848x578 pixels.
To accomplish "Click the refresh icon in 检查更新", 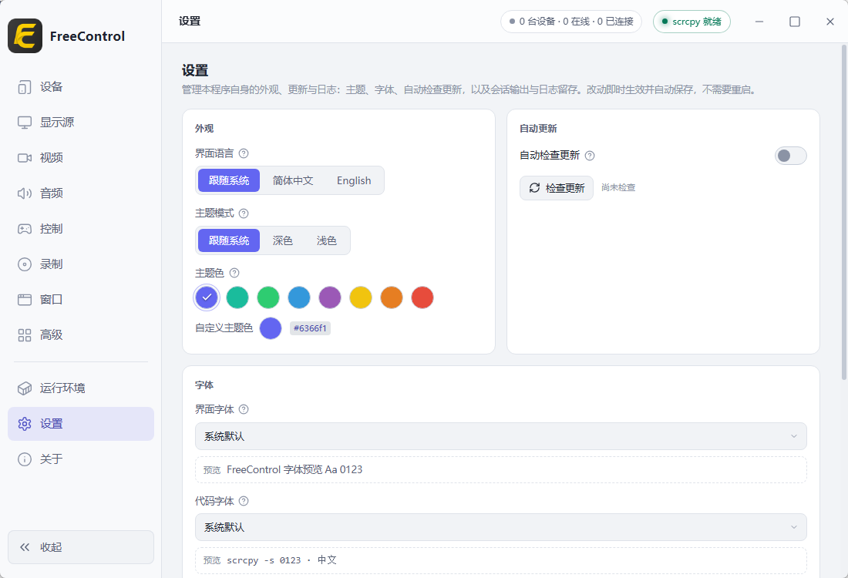I will pos(534,187).
